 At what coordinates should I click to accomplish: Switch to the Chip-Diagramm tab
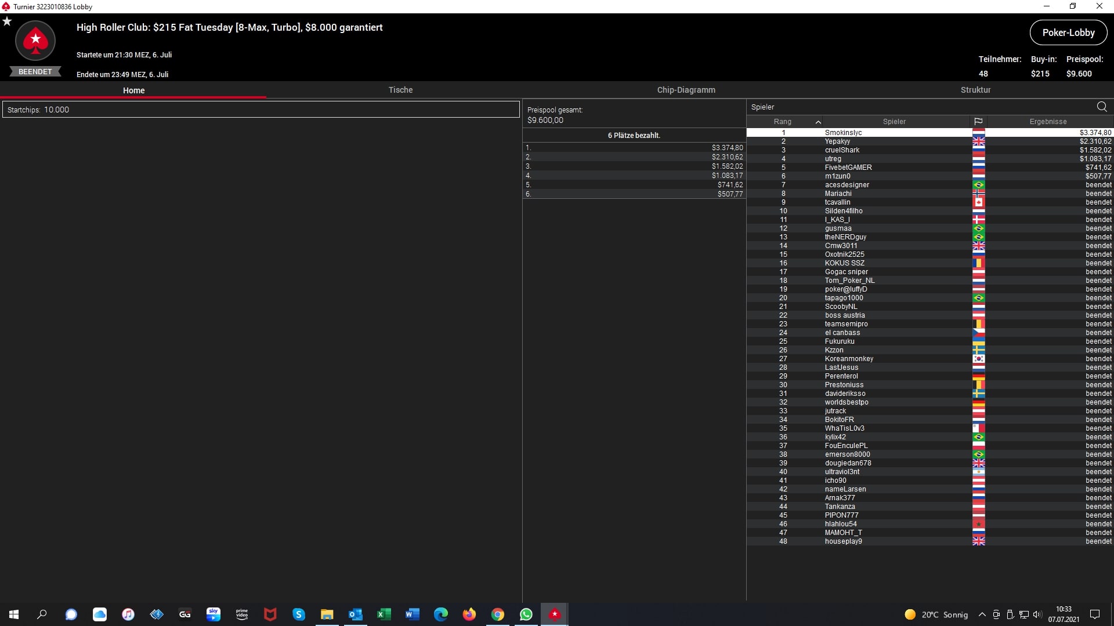tap(686, 90)
